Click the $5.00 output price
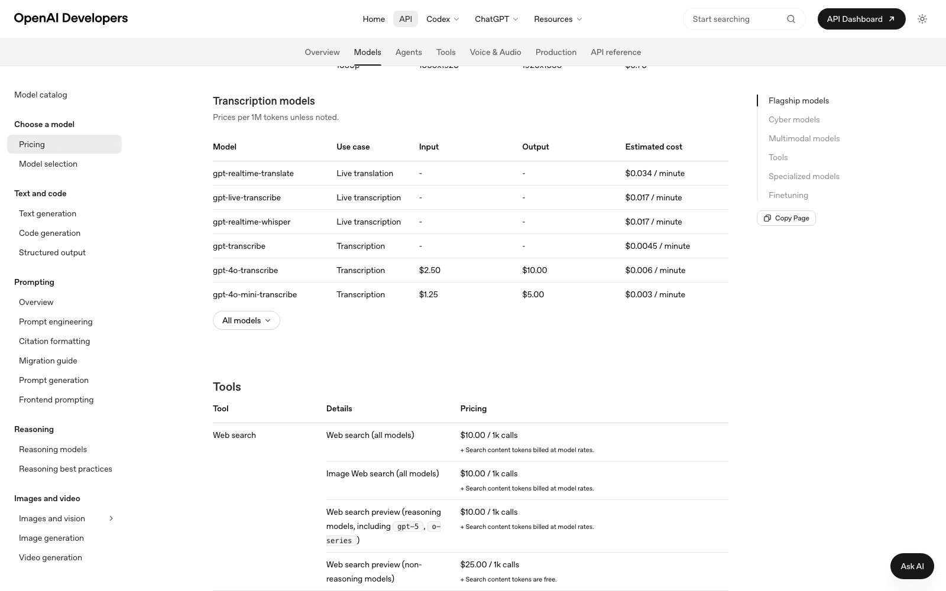946x591 pixels. pyautogui.click(x=533, y=294)
